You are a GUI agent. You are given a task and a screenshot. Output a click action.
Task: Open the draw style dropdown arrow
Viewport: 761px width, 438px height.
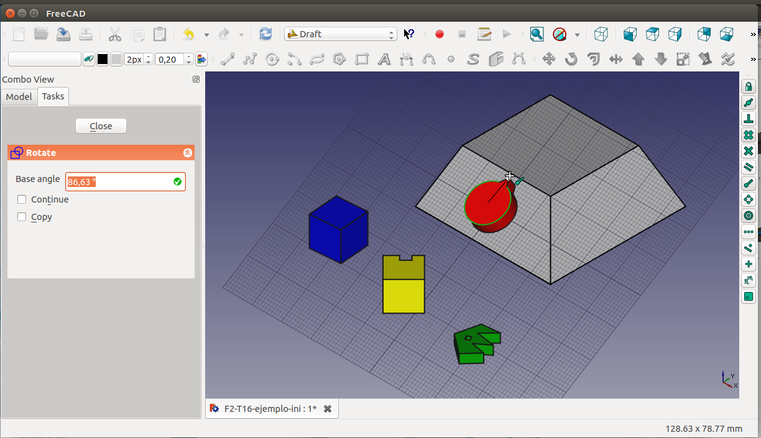coord(577,34)
